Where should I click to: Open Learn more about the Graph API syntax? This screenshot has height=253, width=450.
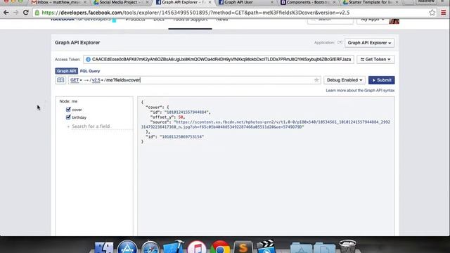pyautogui.click(x=360, y=91)
